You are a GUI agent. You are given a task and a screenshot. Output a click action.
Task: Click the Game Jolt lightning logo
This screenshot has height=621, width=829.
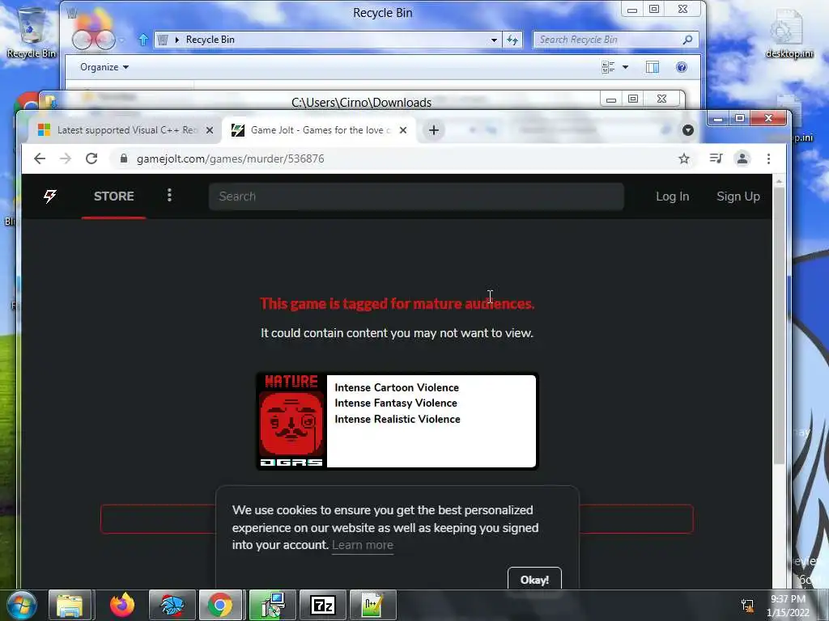click(50, 196)
